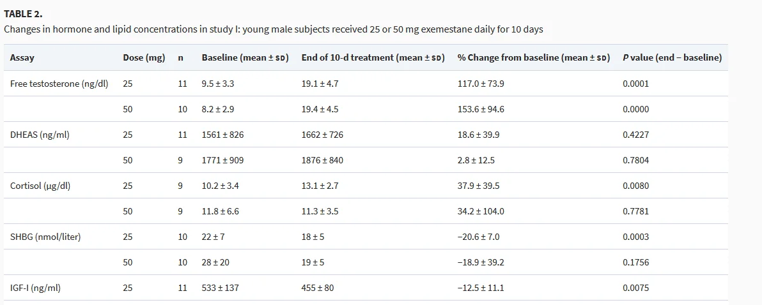Click the TABLE 2. heading
762x305 pixels.
[x=23, y=13]
